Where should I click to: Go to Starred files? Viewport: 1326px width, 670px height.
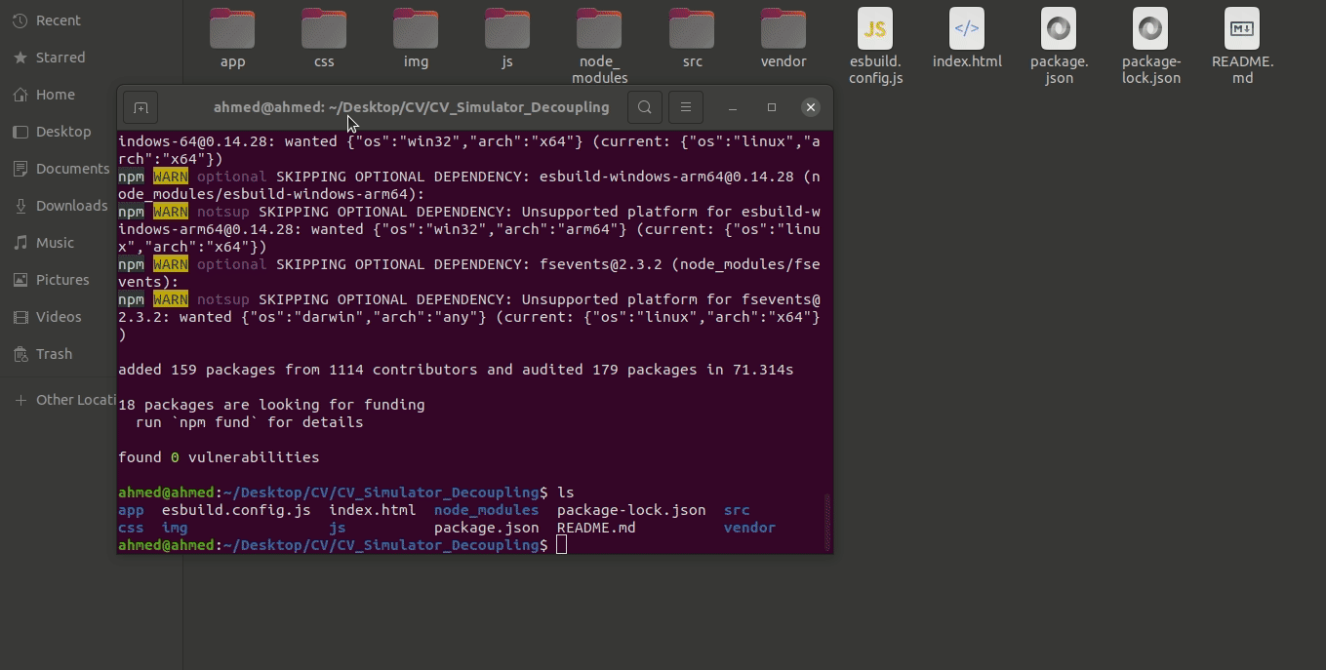pos(60,57)
